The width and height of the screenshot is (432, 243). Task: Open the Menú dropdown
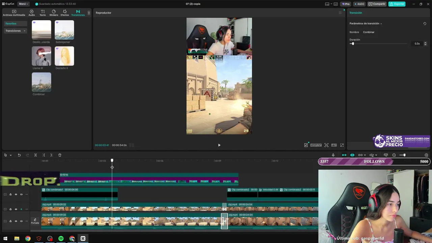(x=24, y=4)
